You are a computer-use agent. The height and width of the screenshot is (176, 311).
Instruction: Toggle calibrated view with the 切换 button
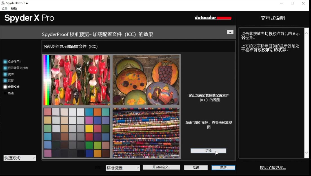pyautogui.click(x=208, y=151)
